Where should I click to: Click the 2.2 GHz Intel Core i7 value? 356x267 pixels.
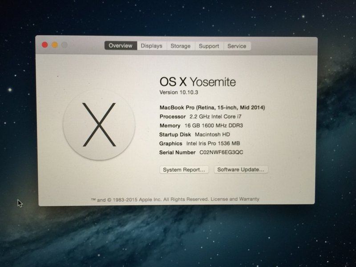(x=215, y=117)
